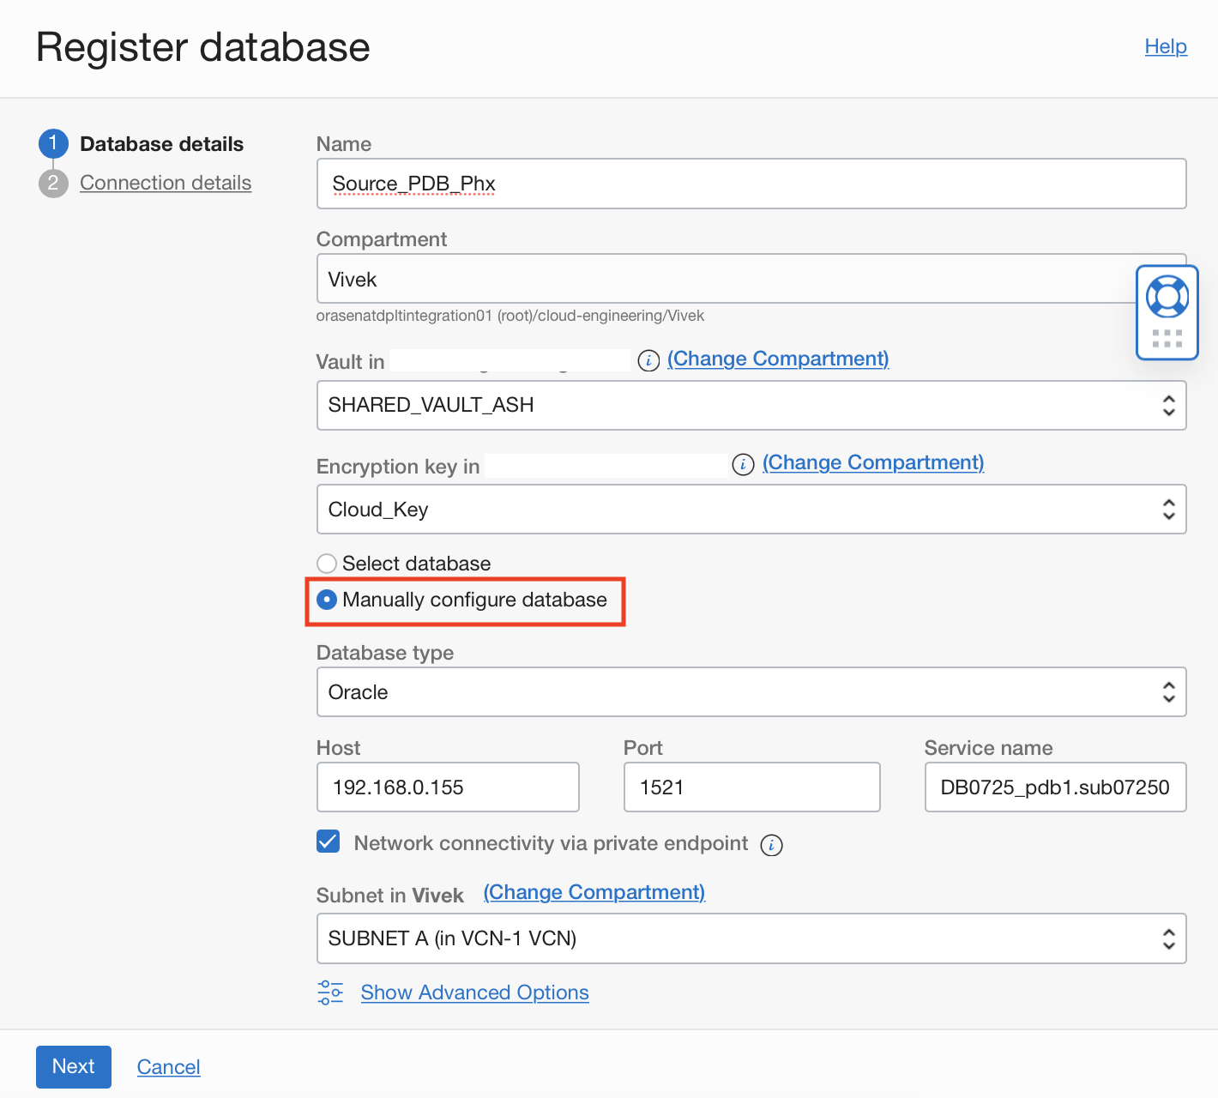Open the SHARED_VAULT_ASH vault dropdown

[751, 406]
